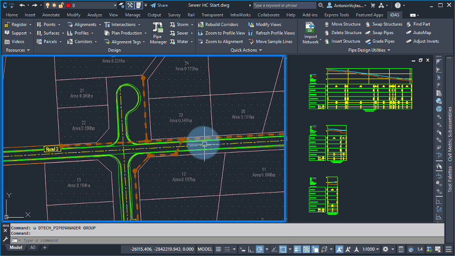Screen dimensions: 455x256
Task: Click the Undo arrow in title bar
Action: coord(22,5)
